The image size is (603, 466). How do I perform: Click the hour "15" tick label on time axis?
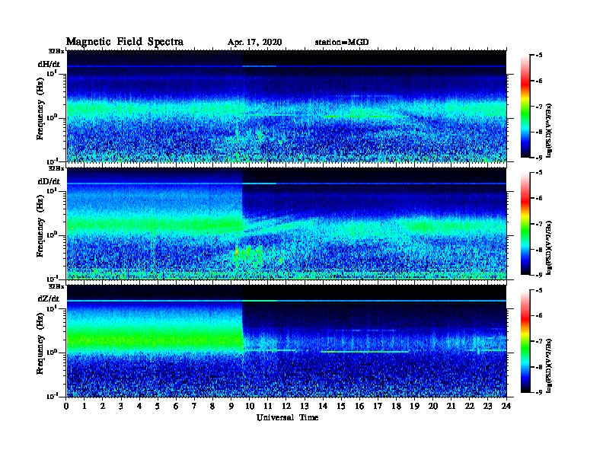point(341,406)
